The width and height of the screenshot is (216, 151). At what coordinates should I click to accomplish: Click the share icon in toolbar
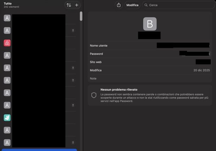119,5
